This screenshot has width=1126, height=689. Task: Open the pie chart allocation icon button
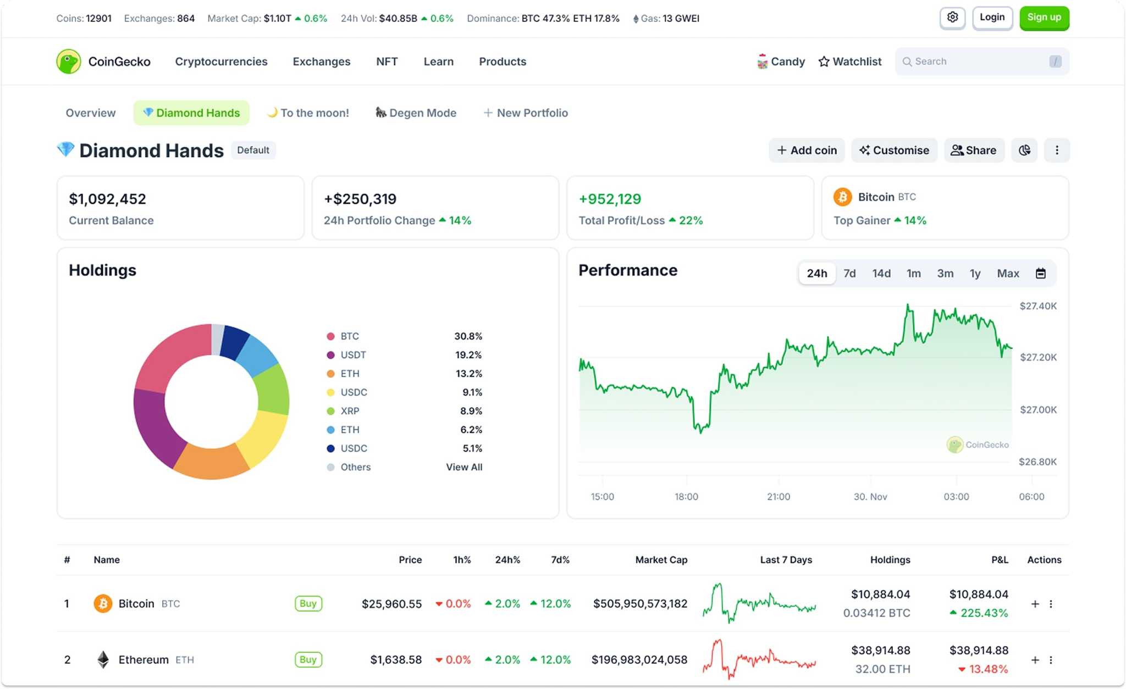coord(1024,150)
